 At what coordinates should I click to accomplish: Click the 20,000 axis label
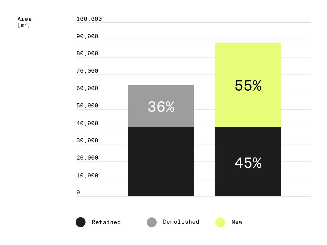[87, 158]
